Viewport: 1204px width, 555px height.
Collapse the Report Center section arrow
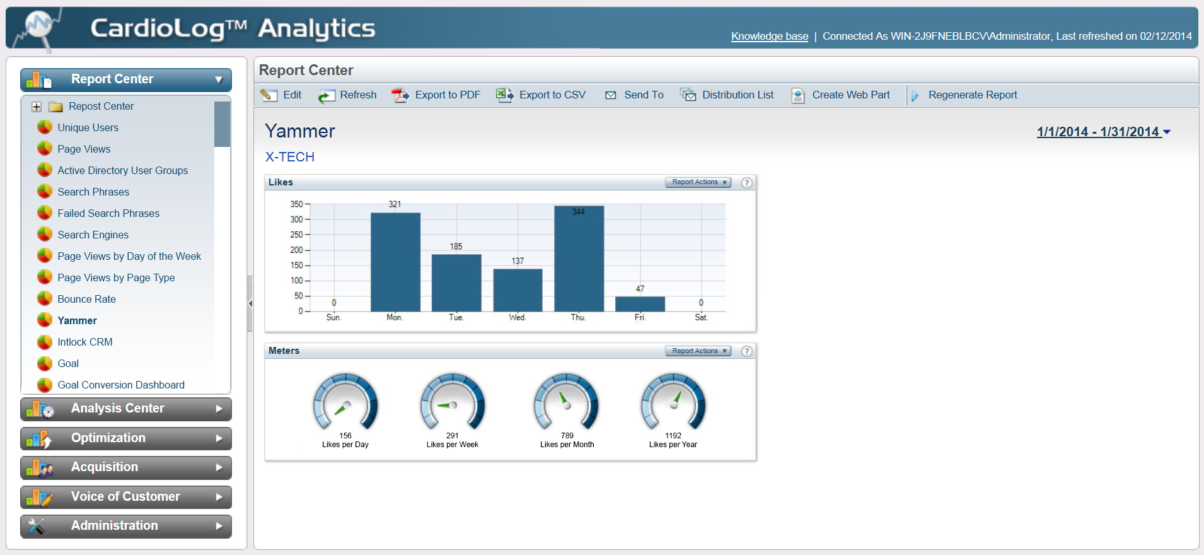tap(219, 80)
